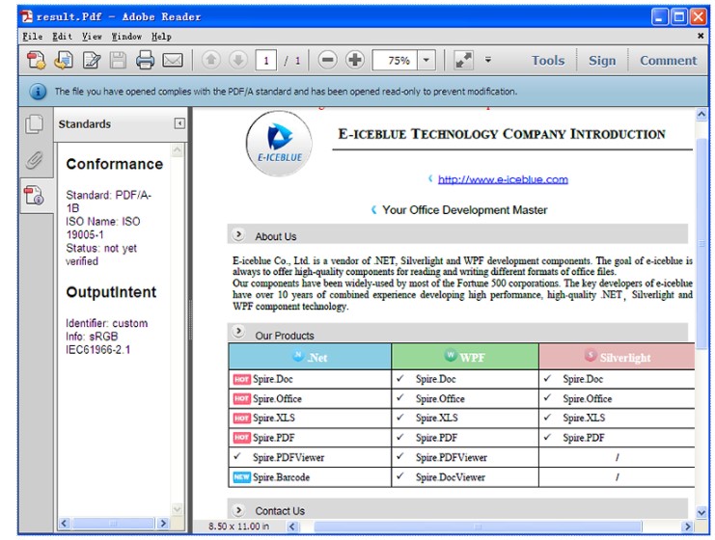This screenshot has height=540, width=715.
Task: Open the File menu
Action: click(x=33, y=37)
